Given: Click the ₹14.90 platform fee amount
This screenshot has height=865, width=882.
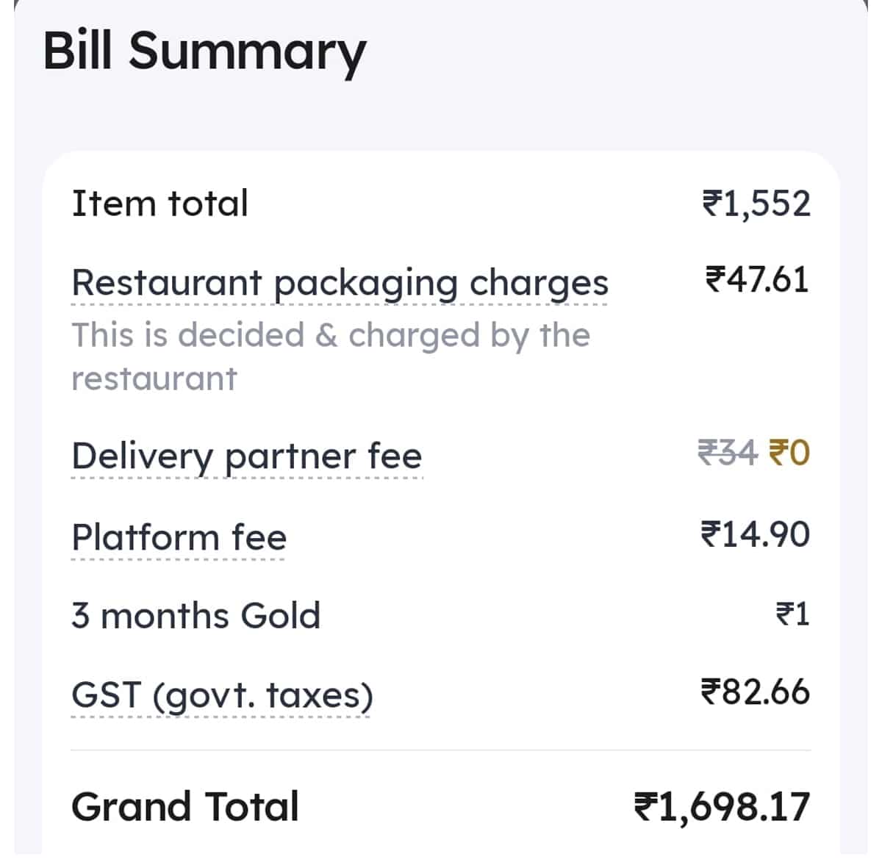Looking at the screenshot, I should pos(755,534).
